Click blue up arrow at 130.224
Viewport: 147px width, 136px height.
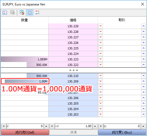(143, 54)
